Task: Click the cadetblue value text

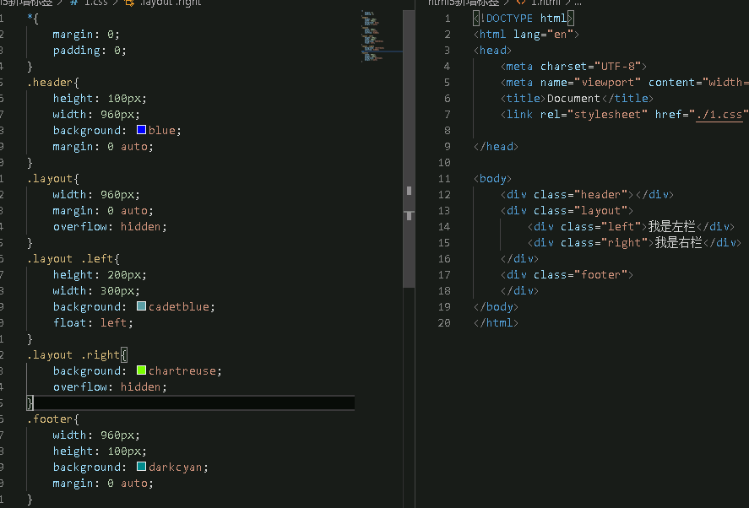Action: point(179,307)
